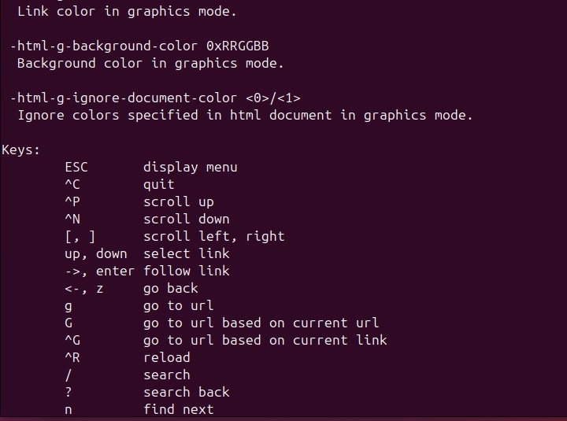Click the "ESC" key label

pos(76,167)
